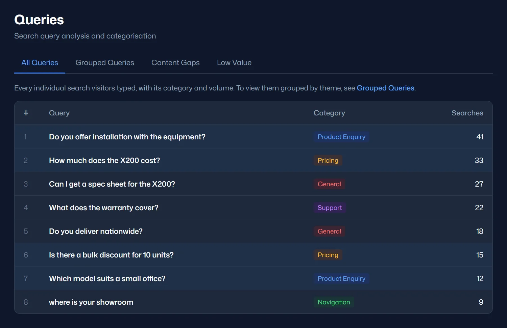Screen dimensions: 507x328
Task: Click the Product Enquiry badge on the small office row
Action: 341,278
